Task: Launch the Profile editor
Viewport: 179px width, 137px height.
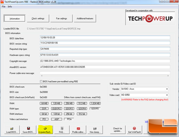Action: tap(78, 130)
